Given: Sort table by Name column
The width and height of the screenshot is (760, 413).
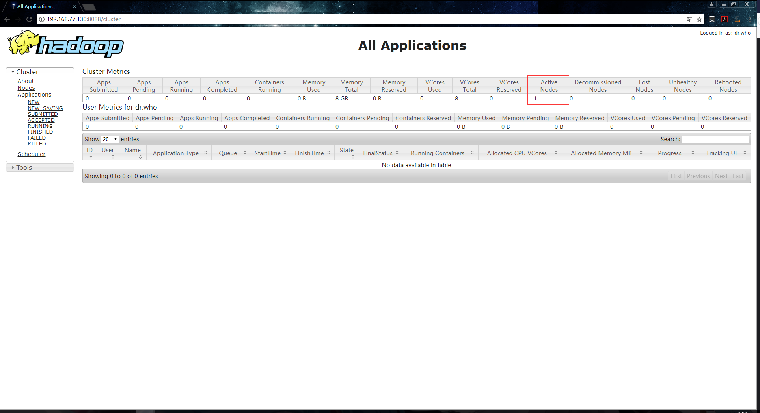Looking at the screenshot, I should (x=133, y=153).
